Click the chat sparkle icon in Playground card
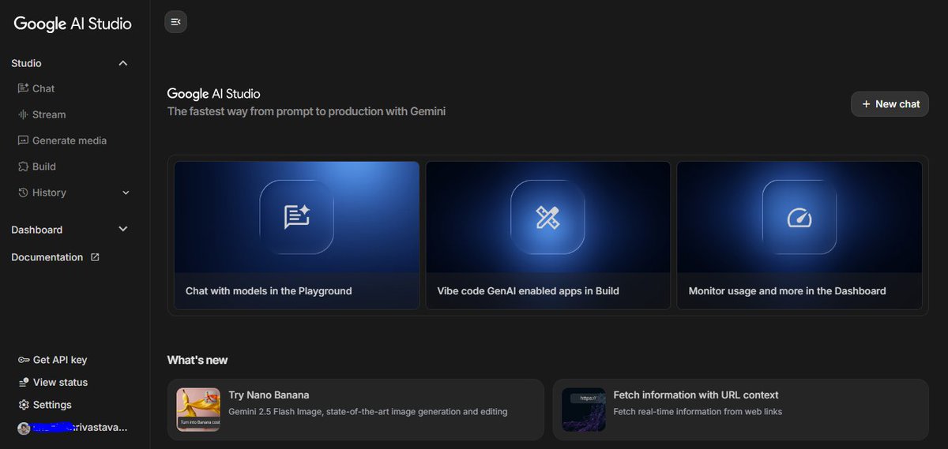 click(297, 217)
